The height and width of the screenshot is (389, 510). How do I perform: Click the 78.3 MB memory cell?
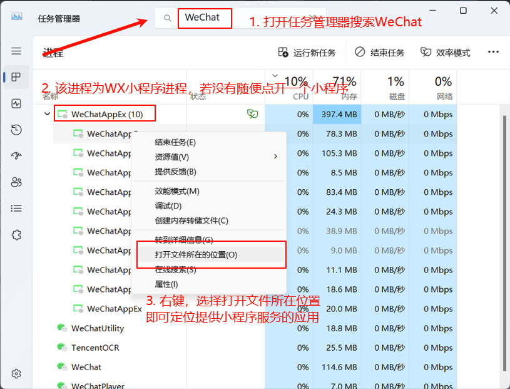point(337,134)
